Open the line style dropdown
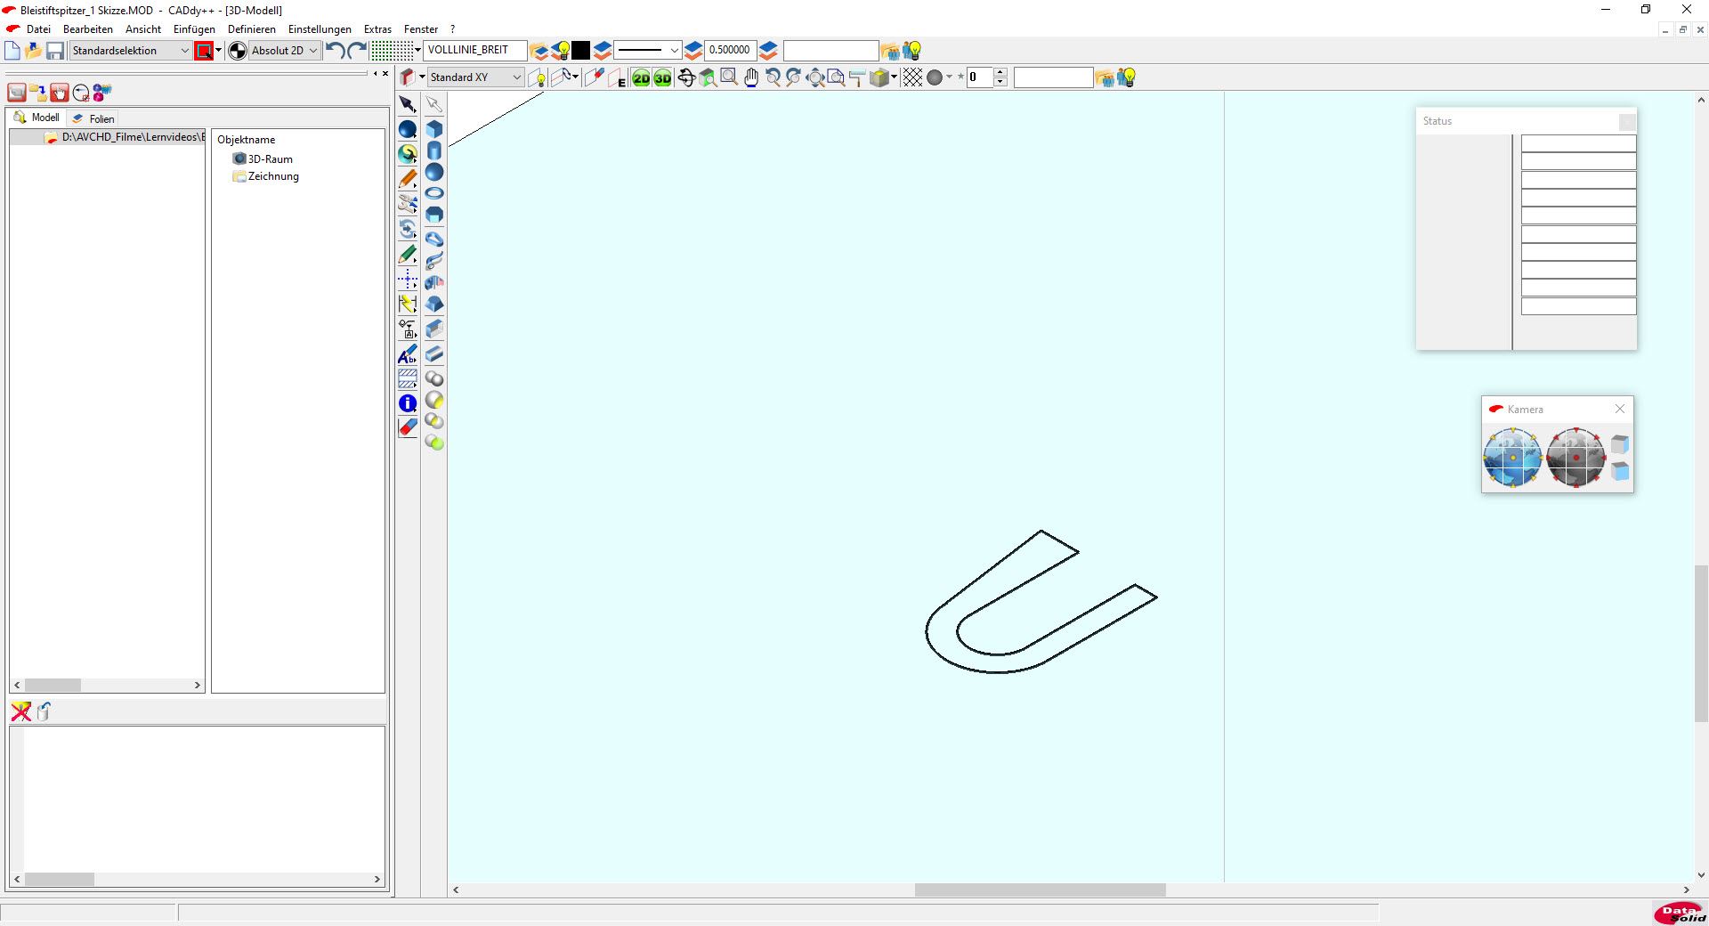Viewport: 1709px width, 926px height. click(x=648, y=51)
